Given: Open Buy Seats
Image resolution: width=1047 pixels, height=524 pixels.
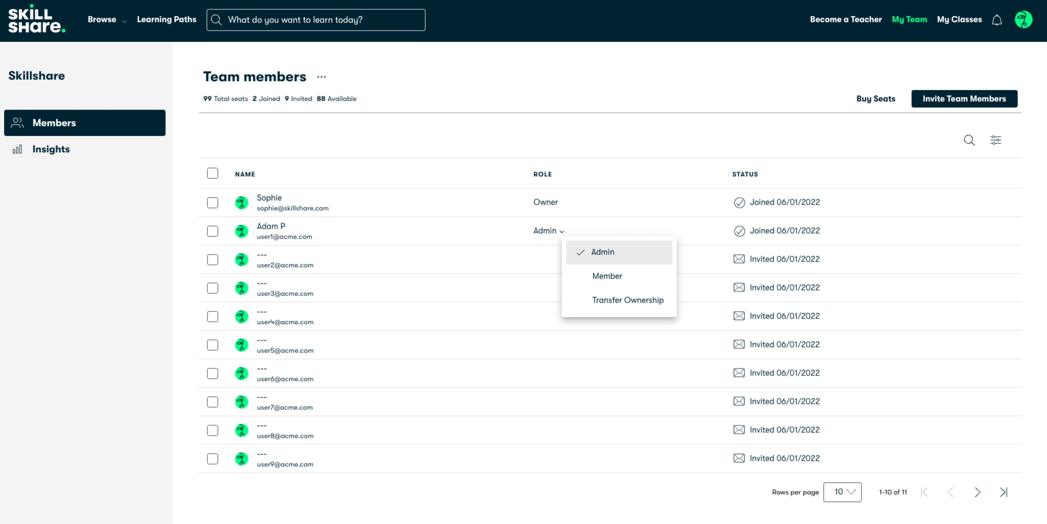Looking at the screenshot, I should tap(875, 99).
